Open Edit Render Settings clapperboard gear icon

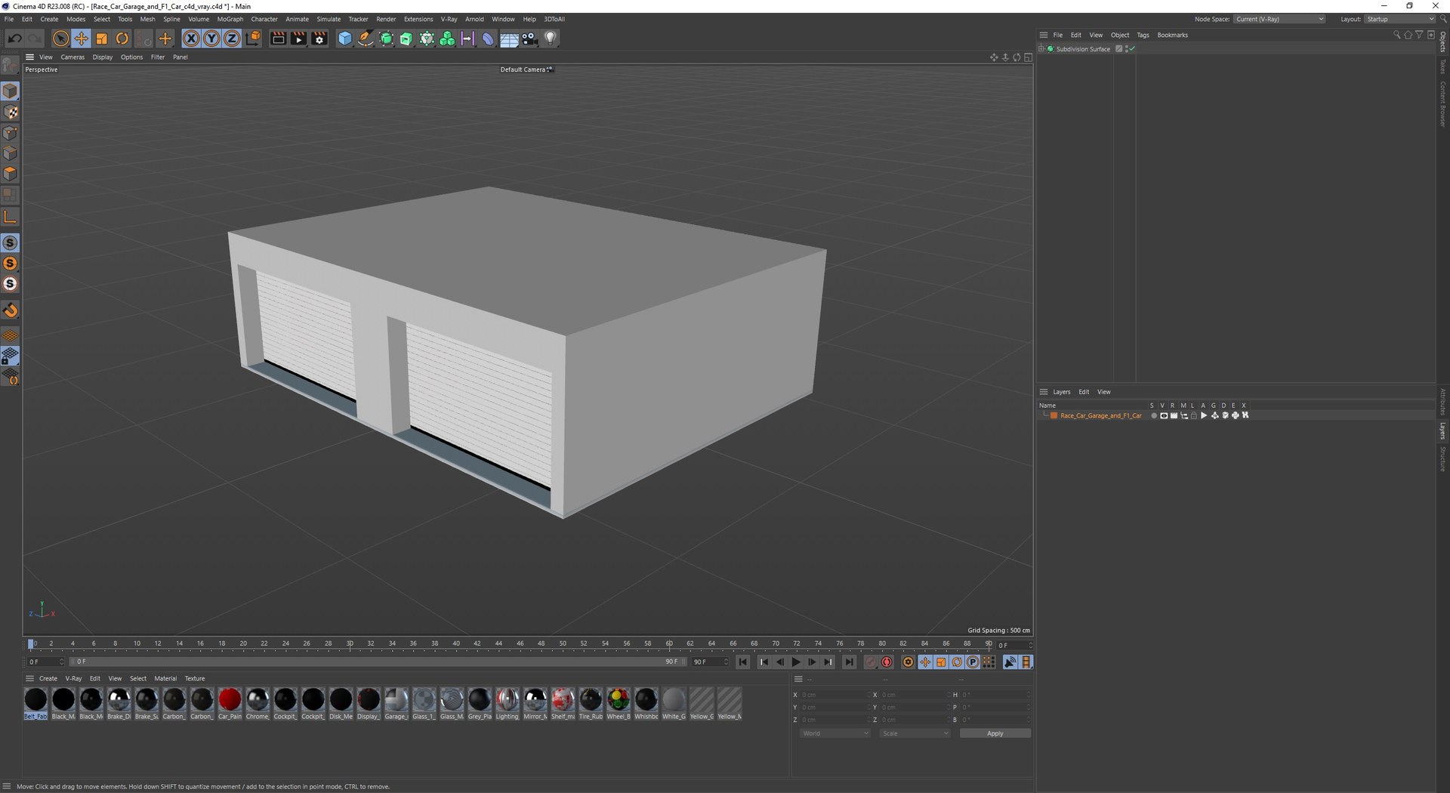[x=319, y=39]
